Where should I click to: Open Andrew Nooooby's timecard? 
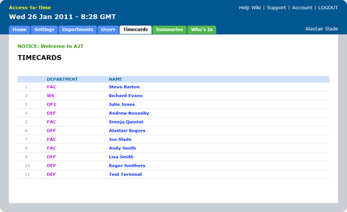pyautogui.click(x=129, y=113)
